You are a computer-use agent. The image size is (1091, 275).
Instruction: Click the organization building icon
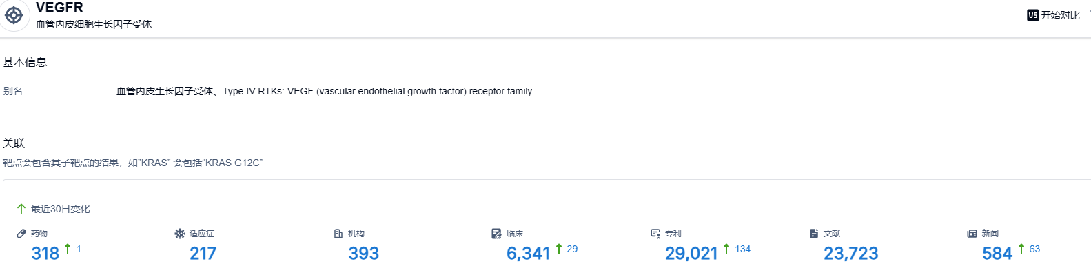(x=338, y=234)
